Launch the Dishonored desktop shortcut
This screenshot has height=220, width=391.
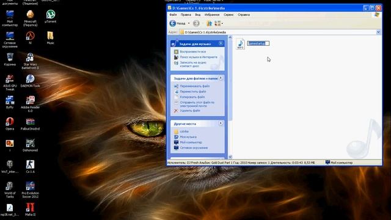coord(30,145)
